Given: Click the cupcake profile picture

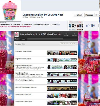Looking at the screenshot, I should pyautogui.click(x=10, y=11).
